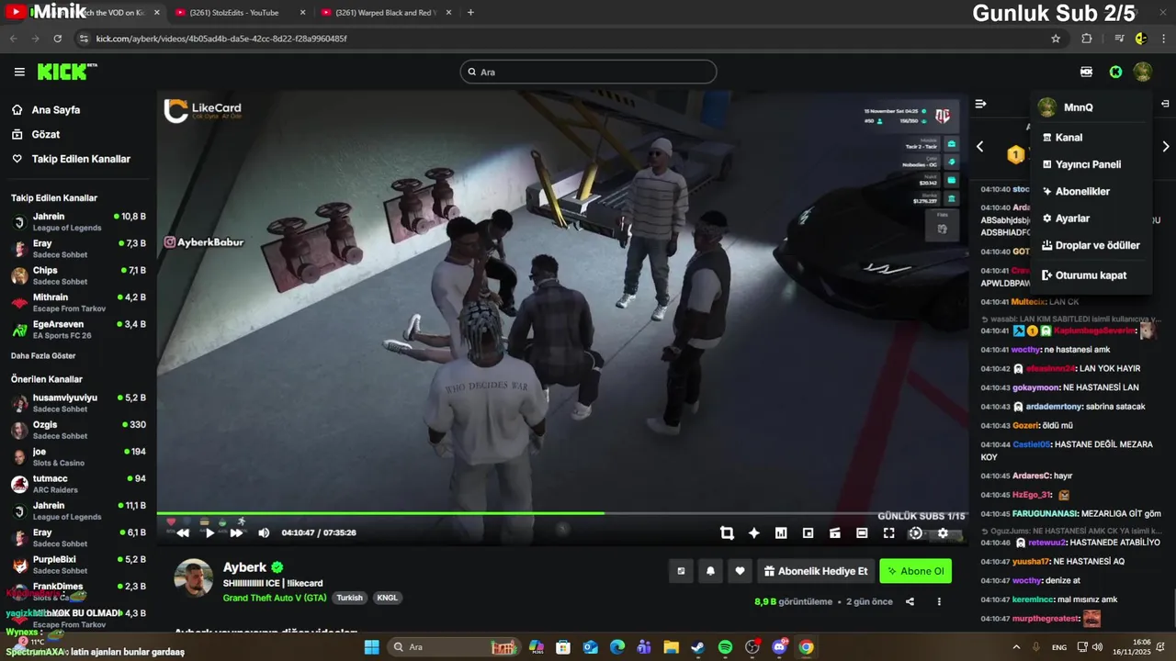This screenshot has width=1176, height=661.
Task: Bookmark this page with star icon
Action: 1056,39
